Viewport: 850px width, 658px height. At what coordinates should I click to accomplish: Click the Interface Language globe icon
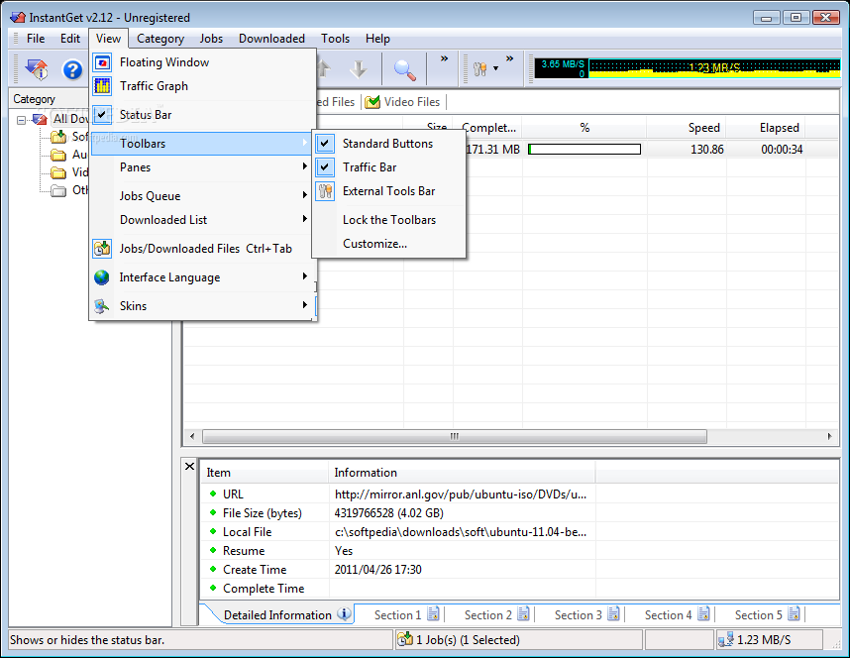point(102,277)
